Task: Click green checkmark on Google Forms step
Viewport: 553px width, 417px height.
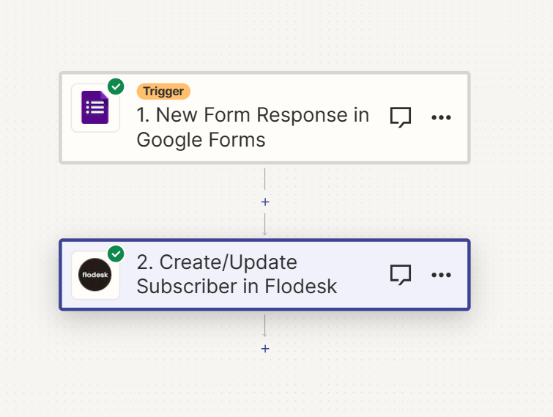Action: [x=116, y=86]
